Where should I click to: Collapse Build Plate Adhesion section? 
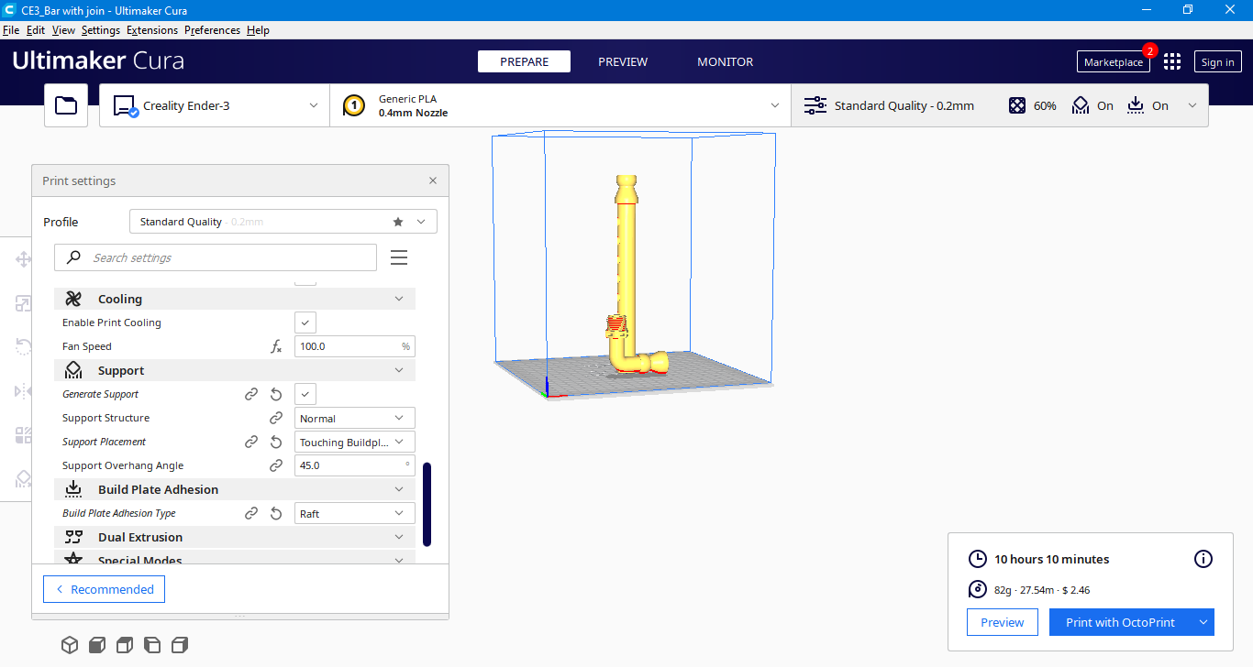click(x=235, y=489)
